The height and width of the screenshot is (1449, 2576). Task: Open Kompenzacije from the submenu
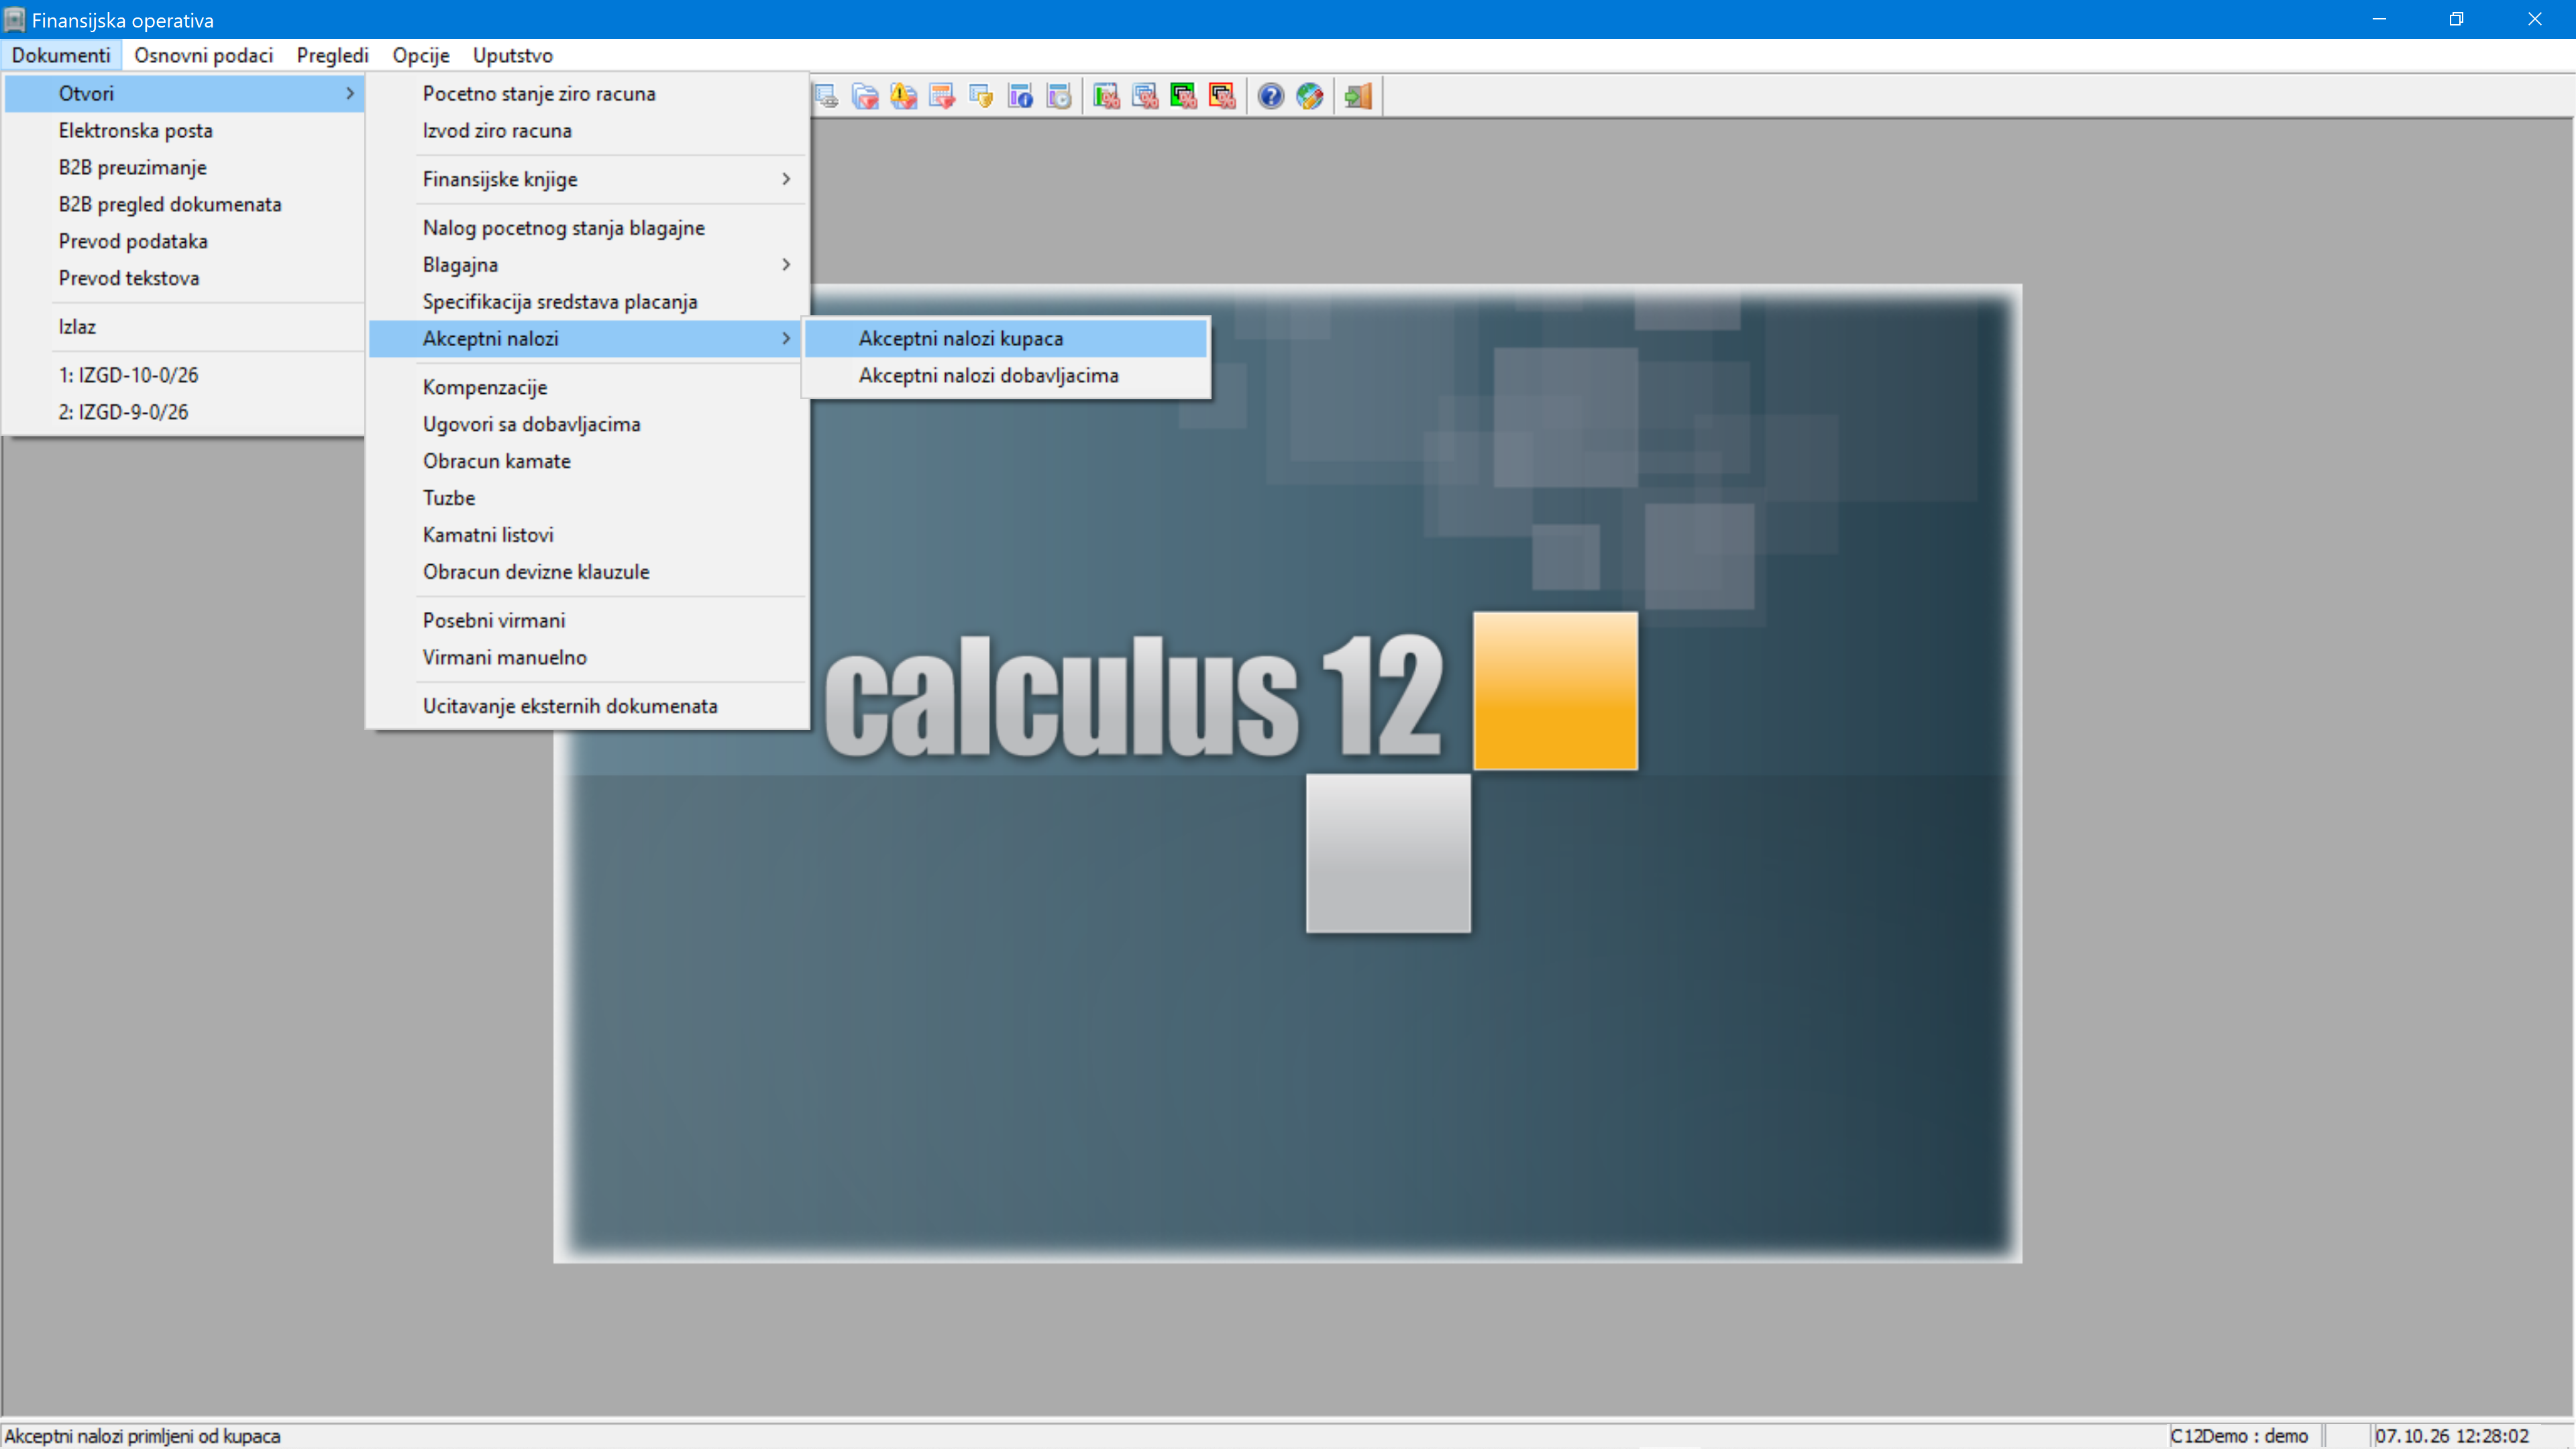tap(587, 387)
